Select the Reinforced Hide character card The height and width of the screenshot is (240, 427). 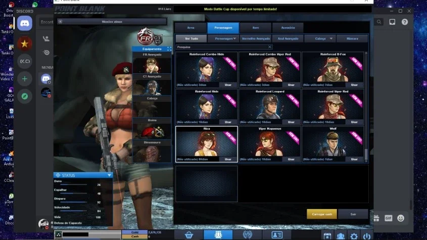tap(206, 107)
